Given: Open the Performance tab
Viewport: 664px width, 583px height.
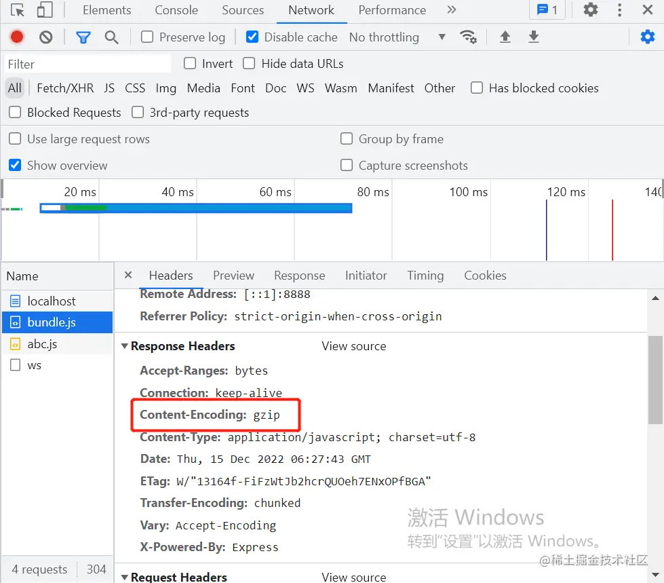Looking at the screenshot, I should 392,10.
